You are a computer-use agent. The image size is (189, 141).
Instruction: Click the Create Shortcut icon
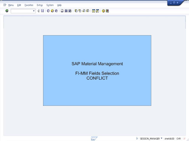tap(97, 11)
